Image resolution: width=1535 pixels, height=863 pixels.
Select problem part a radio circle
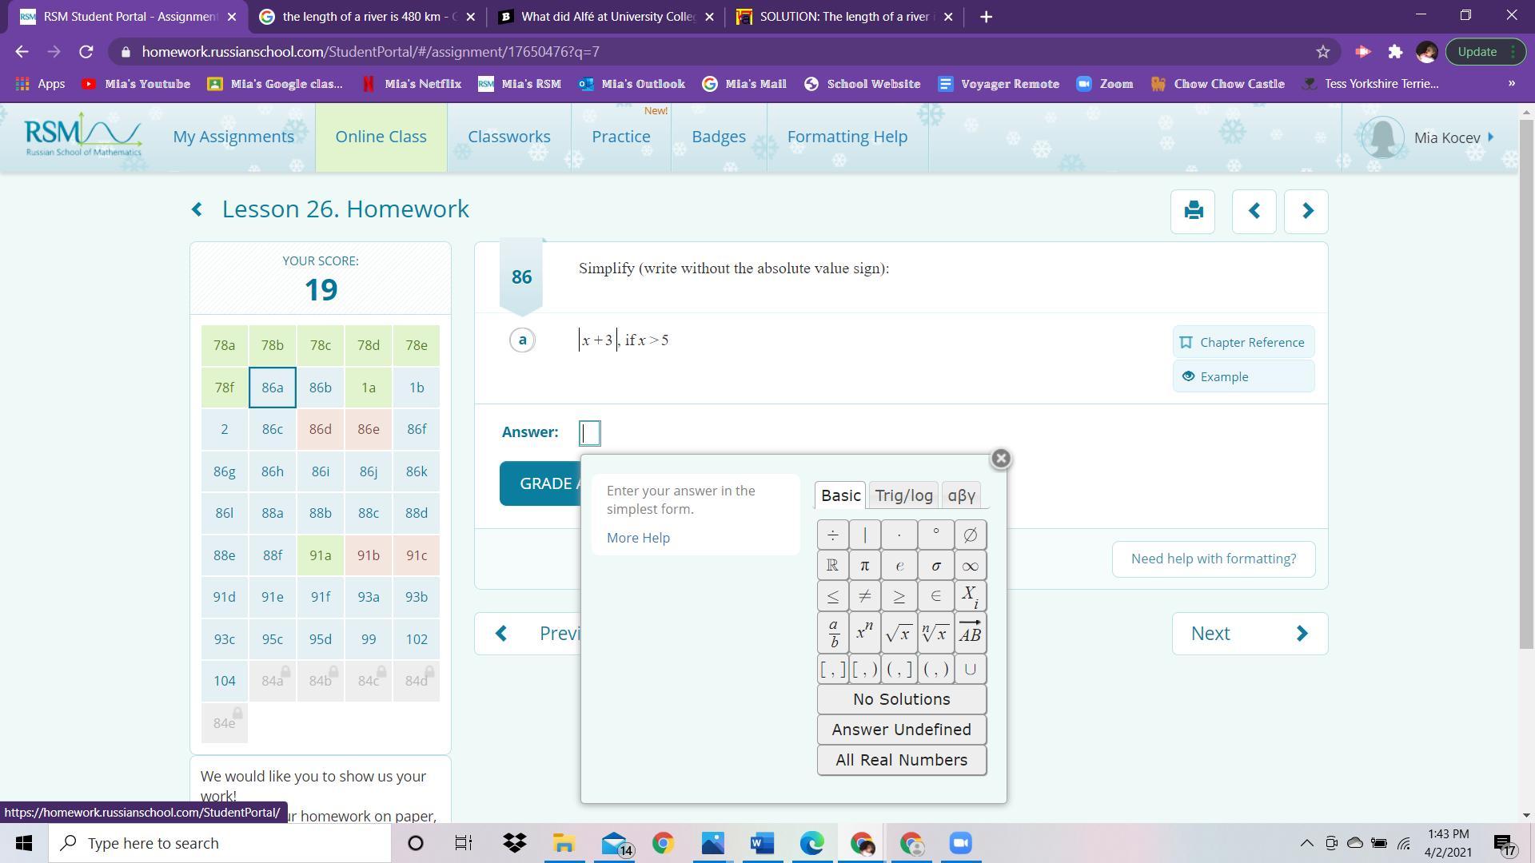pyautogui.click(x=522, y=340)
